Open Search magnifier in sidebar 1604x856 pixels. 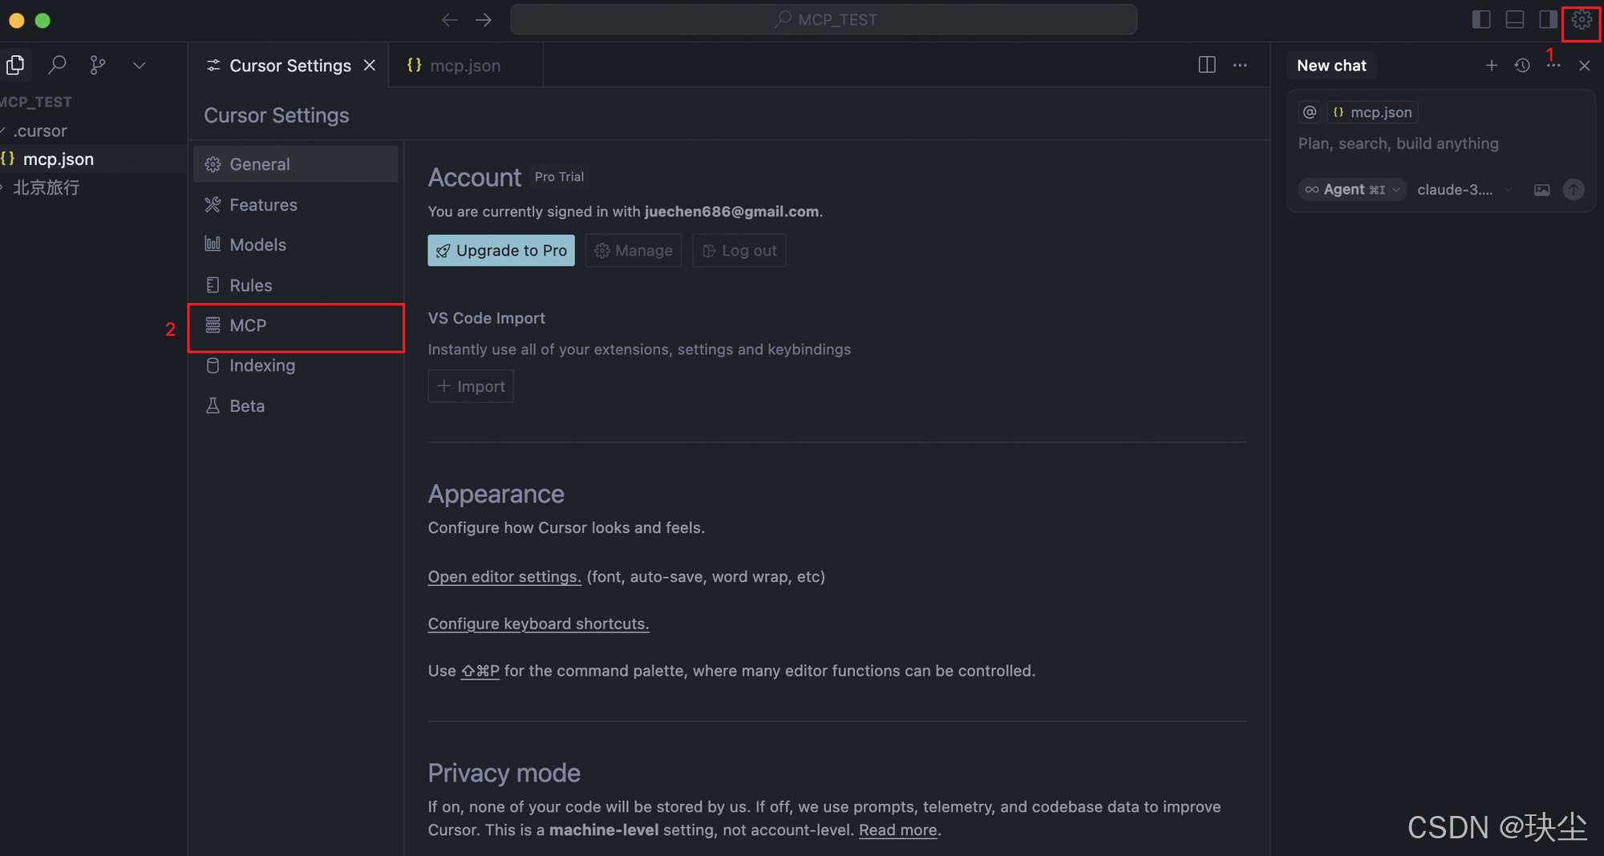(57, 65)
